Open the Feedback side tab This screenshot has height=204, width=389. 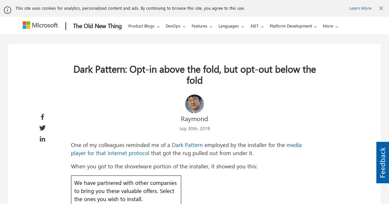coord(383,163)
